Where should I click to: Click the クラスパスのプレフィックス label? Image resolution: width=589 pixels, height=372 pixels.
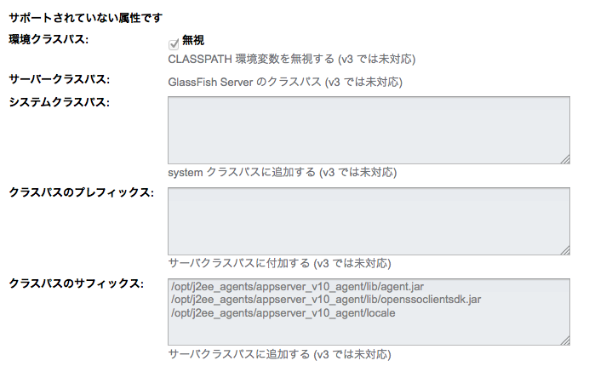80,193
